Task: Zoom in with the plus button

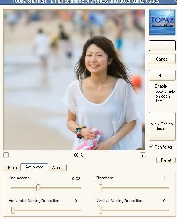Action: [142, 155]
